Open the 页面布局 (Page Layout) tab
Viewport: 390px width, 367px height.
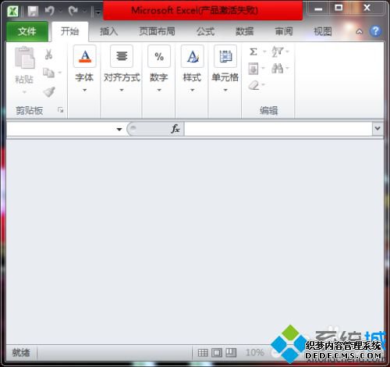pos(157,31)
